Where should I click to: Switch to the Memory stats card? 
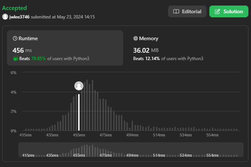click(184, 48)
